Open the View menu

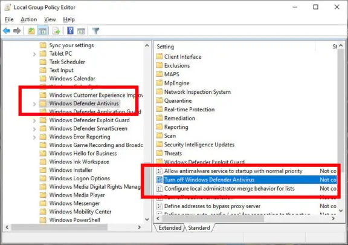[50, 19]
